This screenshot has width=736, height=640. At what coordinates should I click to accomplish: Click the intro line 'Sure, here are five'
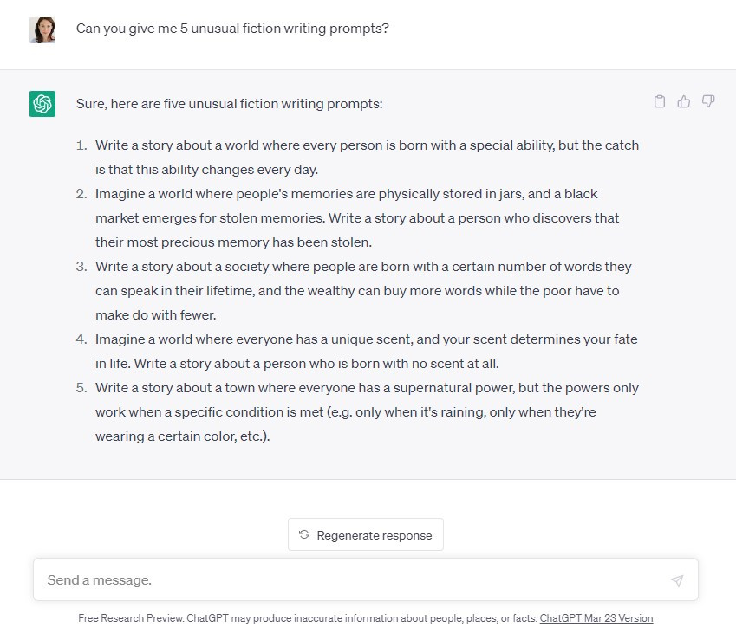point(229,104)
